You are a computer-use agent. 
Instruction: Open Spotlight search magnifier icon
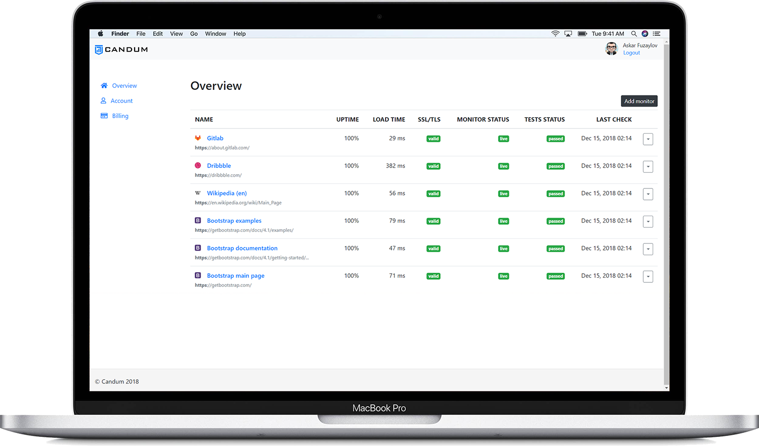(634, 34)
